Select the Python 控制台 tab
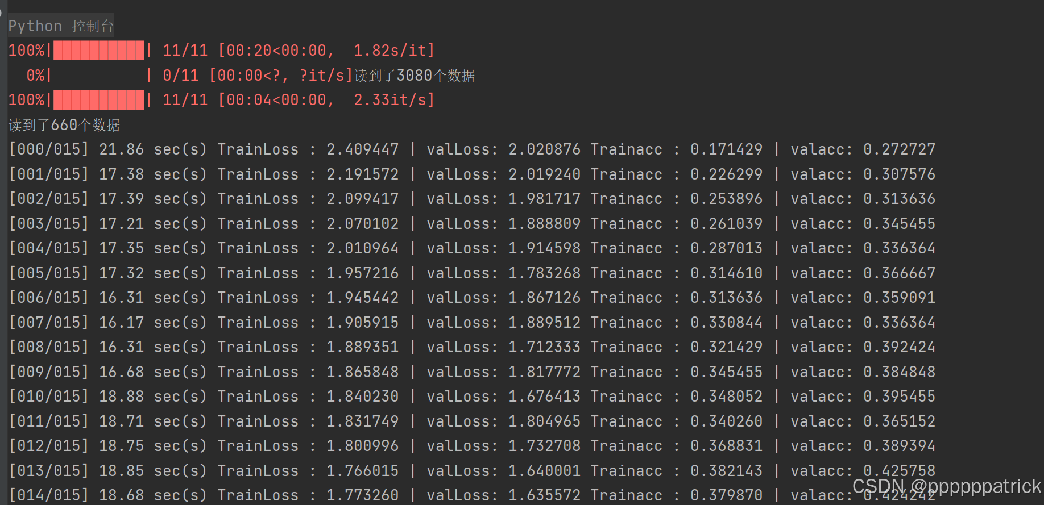Viewport: 1044px width, 505px height. 61,26
